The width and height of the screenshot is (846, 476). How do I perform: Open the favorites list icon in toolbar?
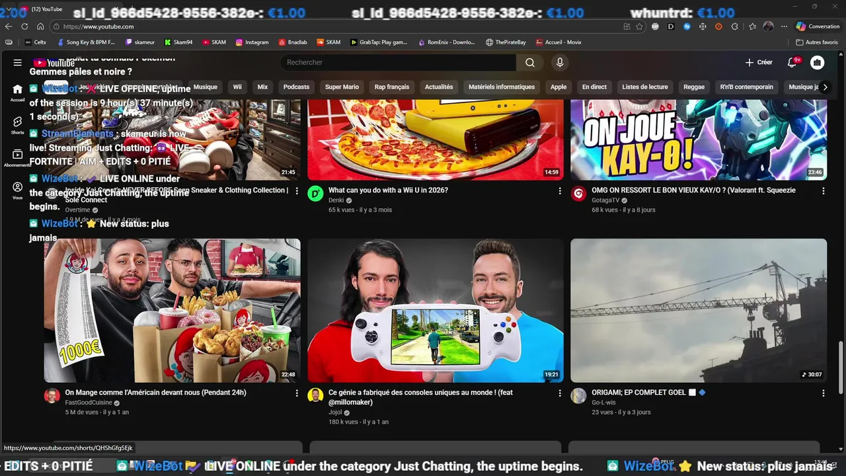pos(752,26)
